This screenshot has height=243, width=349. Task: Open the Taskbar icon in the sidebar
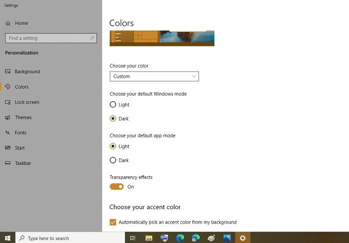click(8, 163)
